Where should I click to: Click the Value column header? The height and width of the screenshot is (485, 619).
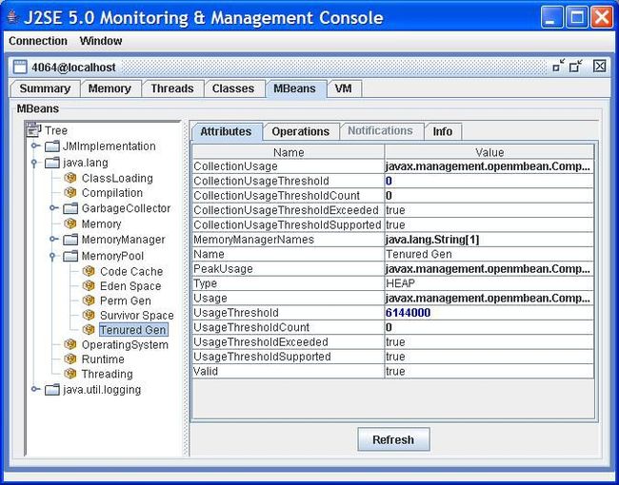pyautogui.click(x=489, y=152)
